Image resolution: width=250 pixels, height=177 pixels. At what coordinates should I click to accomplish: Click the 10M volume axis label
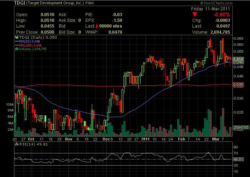10,105
